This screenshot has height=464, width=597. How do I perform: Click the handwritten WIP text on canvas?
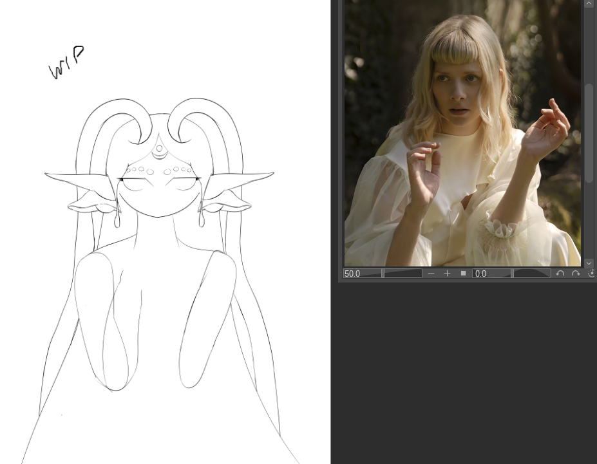pos(67,62)
